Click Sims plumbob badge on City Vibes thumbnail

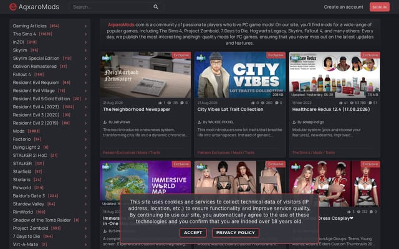coord(200,58)
